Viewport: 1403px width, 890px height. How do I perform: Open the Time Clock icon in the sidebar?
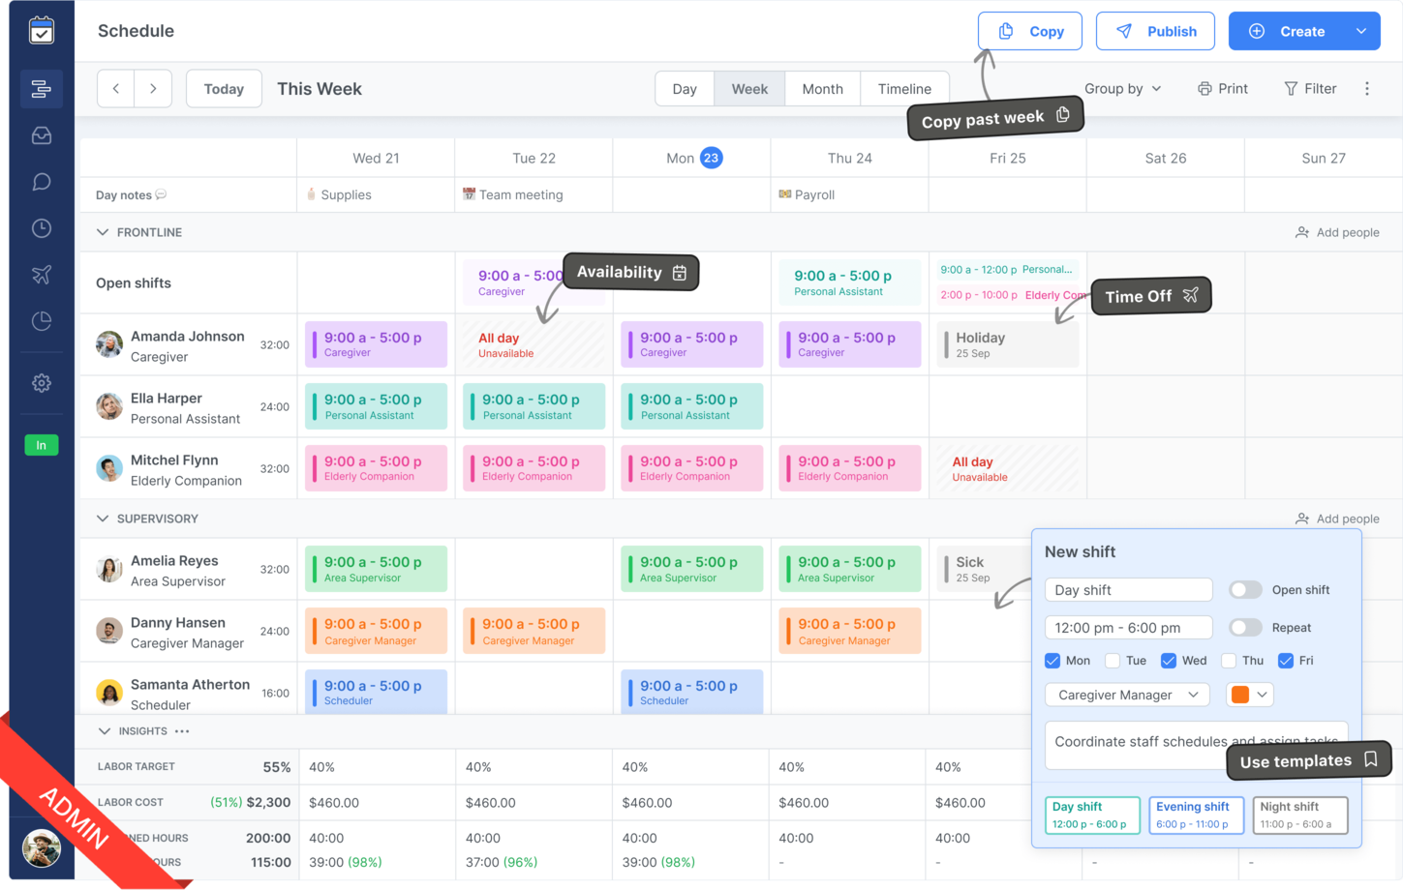(x=42, y=227)
